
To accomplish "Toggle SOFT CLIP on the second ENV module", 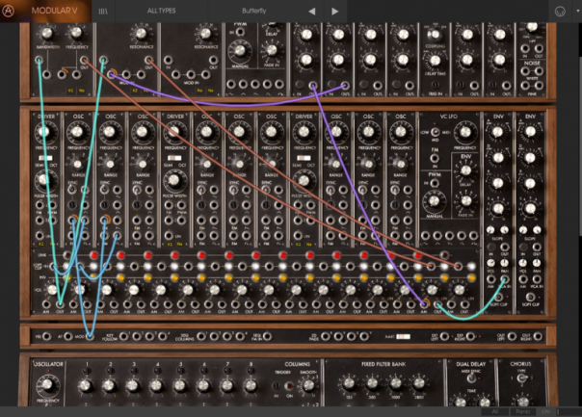I will coord(531,297).
